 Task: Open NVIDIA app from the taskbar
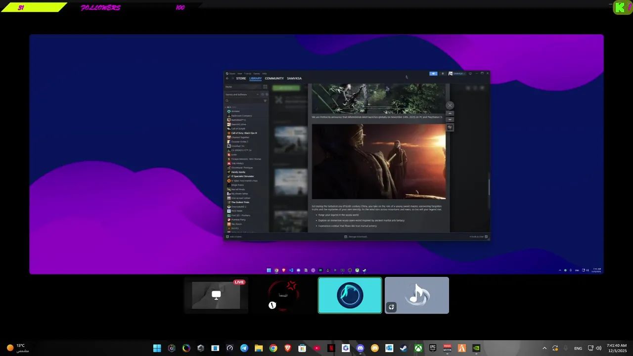[x=476, y=348]
